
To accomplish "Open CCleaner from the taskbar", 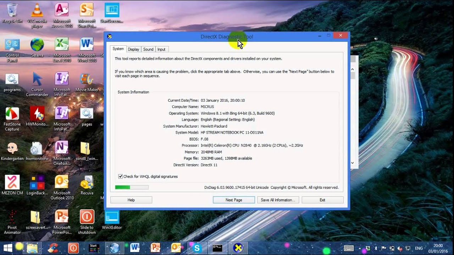I will 53,248.
